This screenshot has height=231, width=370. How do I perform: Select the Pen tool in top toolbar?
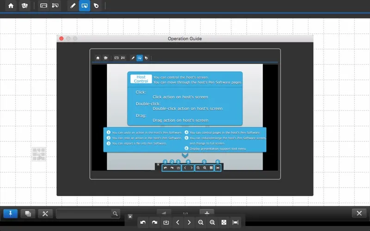[72, 6]
